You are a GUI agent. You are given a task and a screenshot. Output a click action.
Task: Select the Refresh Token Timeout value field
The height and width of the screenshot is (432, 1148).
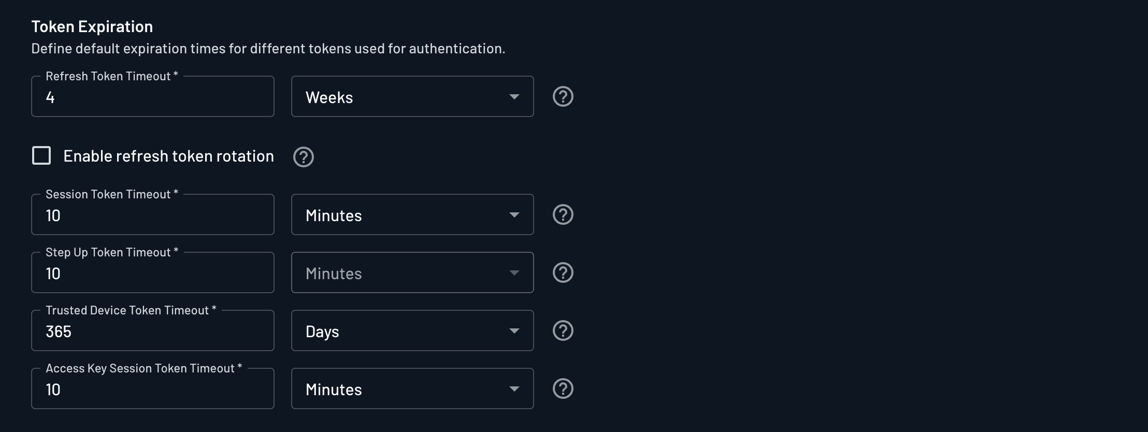[x=153, y=98]
